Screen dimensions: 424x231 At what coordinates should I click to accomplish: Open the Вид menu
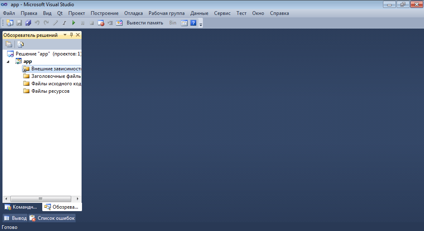47,13
